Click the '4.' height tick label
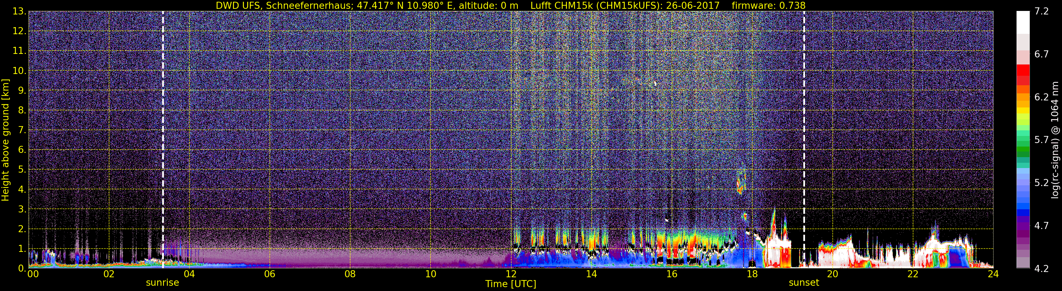The width and height of the screenshot is (1062, 291). point(22,189)
